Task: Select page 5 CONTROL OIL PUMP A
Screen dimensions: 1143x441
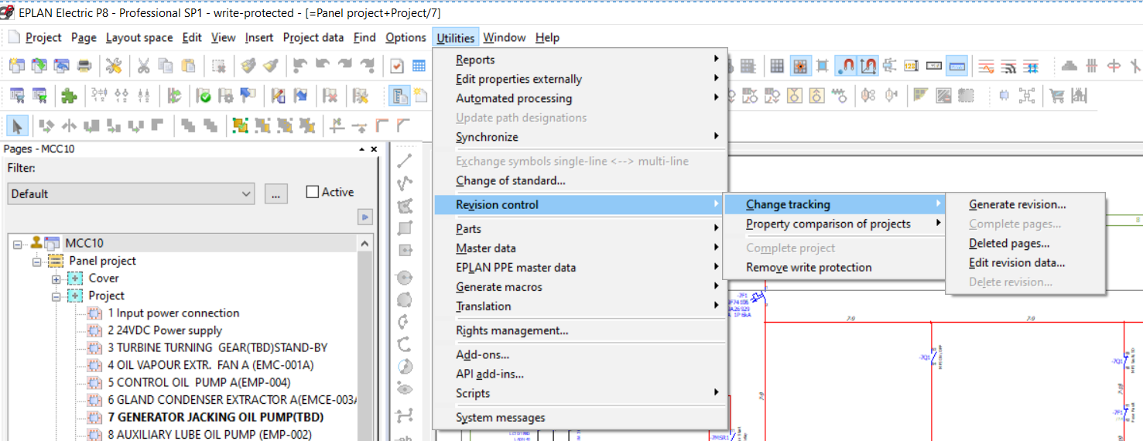Action: [x=198, y=382]
